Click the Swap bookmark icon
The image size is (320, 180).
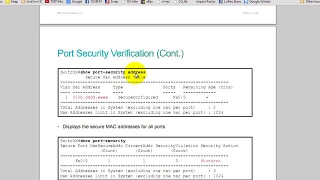pyautogui.click(x=107, y=1)
